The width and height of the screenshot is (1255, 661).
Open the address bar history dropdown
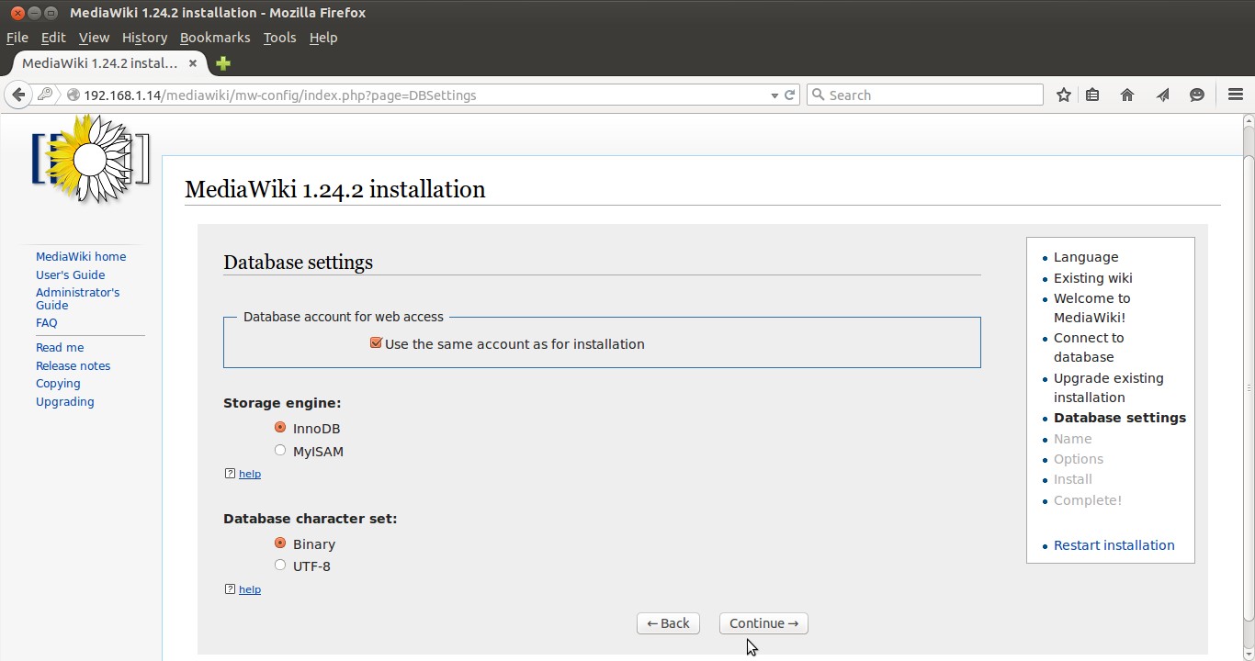pos(774,95)
